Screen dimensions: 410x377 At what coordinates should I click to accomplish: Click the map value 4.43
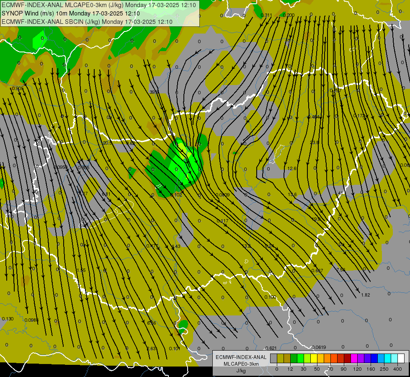[x=176, y=246]
